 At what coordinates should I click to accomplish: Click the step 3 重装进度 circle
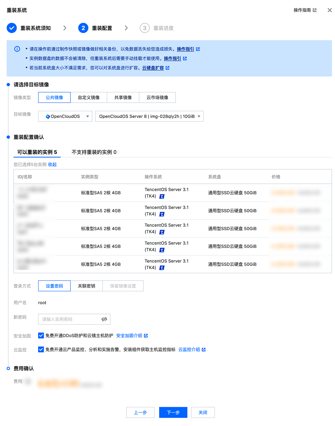click(145, 28)
